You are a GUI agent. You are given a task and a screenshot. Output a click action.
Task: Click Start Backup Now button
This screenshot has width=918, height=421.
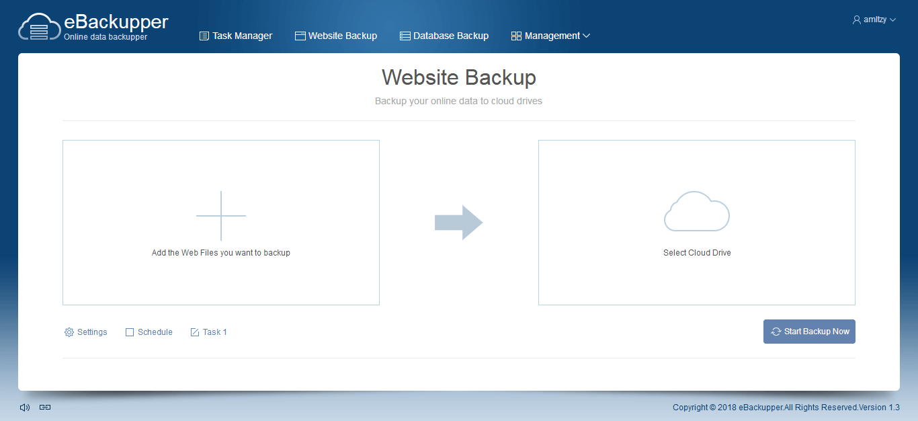pos(809,332)
